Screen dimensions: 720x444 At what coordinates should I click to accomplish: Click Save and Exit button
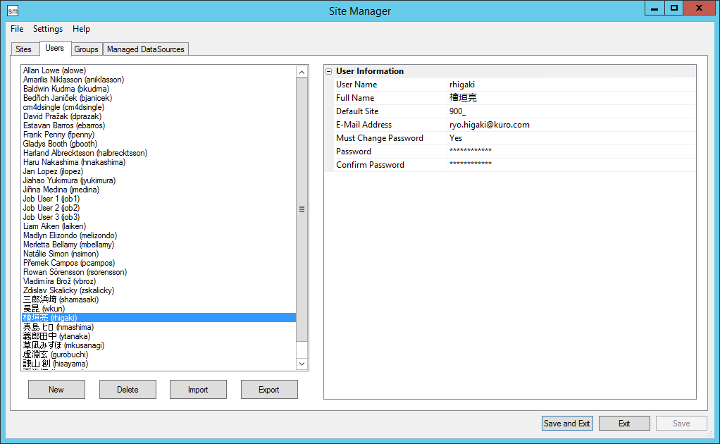[x=567, y=424]
